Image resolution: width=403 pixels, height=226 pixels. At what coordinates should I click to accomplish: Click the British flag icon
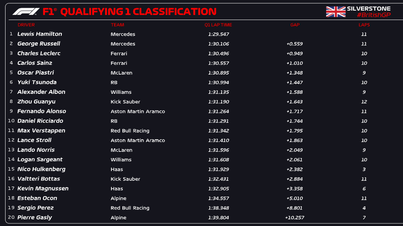tap(336, 12)
